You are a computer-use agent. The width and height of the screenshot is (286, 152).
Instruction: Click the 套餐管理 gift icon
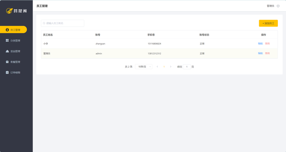(7, 62)
